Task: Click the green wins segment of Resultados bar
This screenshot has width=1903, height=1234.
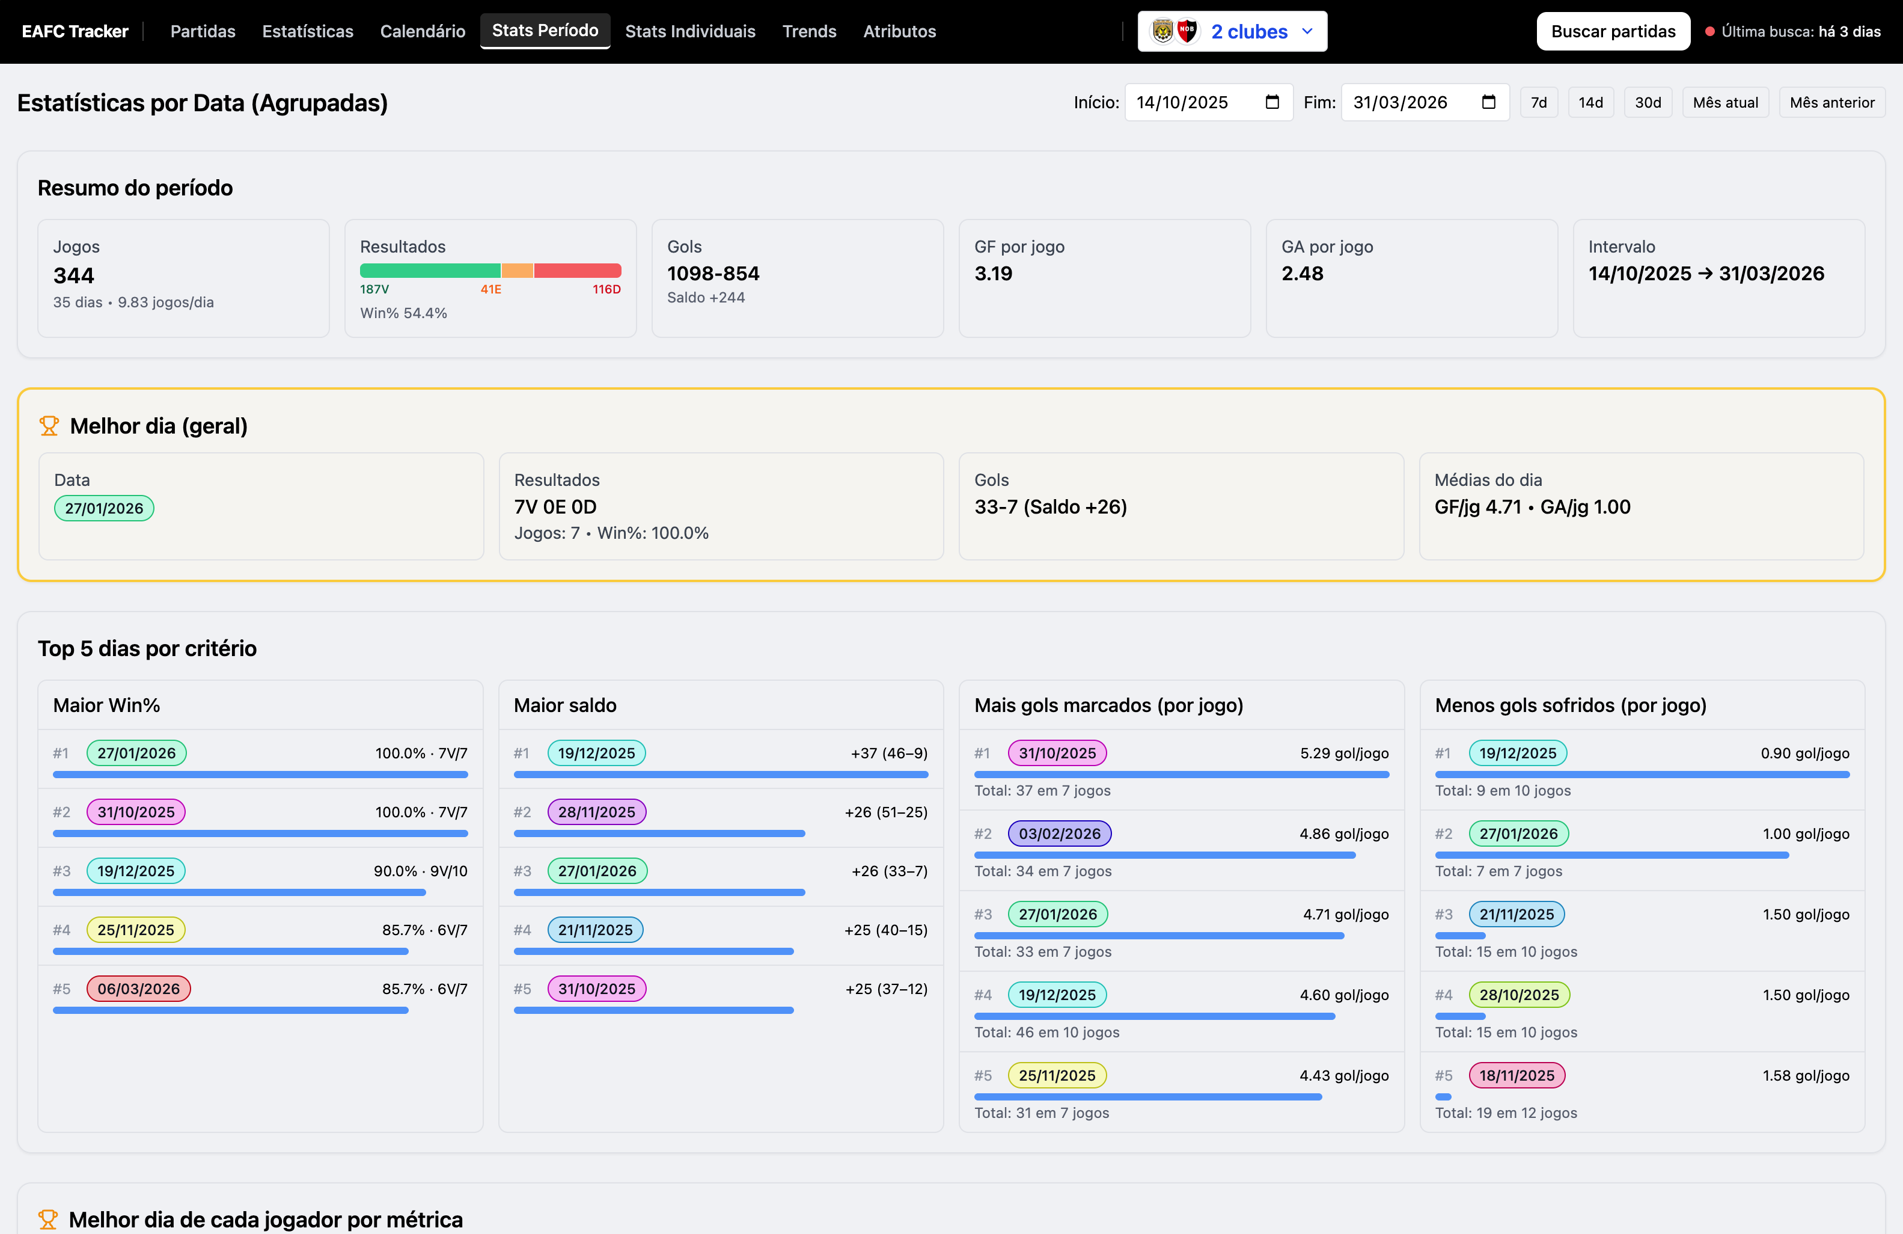Action: (429, 271)
